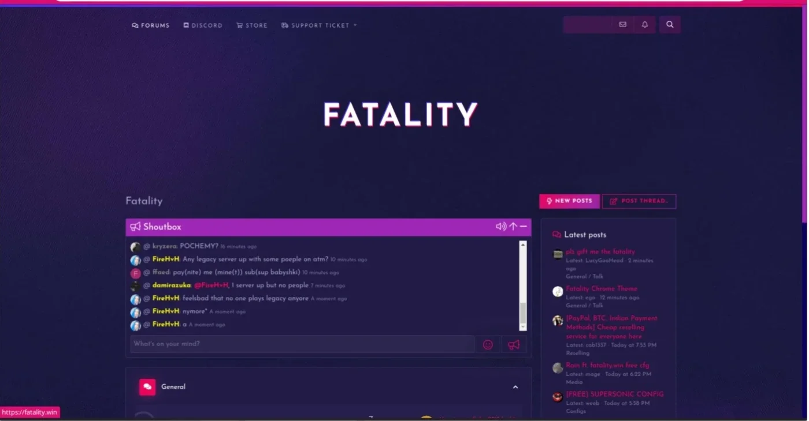Image resolution: width=809 pixels, height=421 pixels.
Task: Mute the Shoutbox sound with speaker icon
Action: (501, 227)
